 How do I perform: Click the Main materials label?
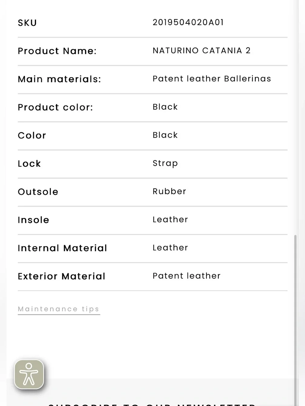[59, 79]
